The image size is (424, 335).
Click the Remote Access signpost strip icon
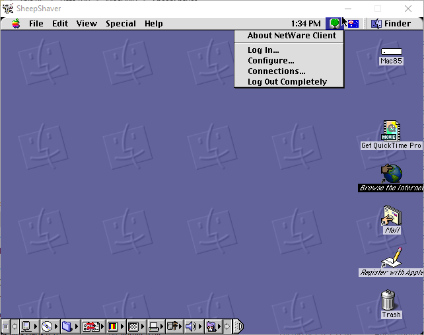click(x=172, y=326)
